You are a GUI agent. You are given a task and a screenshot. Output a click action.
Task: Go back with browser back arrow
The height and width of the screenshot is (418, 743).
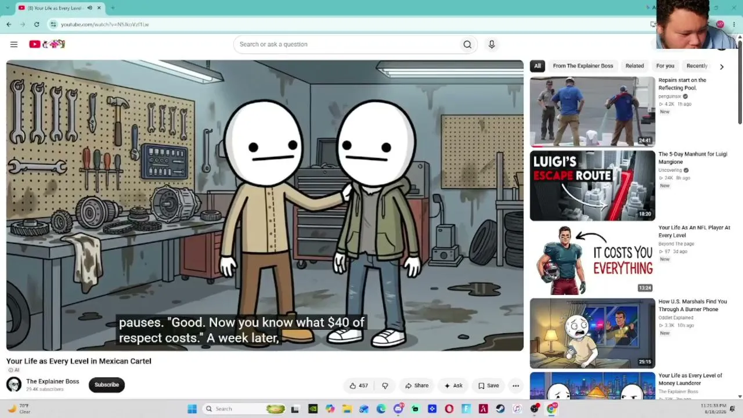tap(9, 24)
